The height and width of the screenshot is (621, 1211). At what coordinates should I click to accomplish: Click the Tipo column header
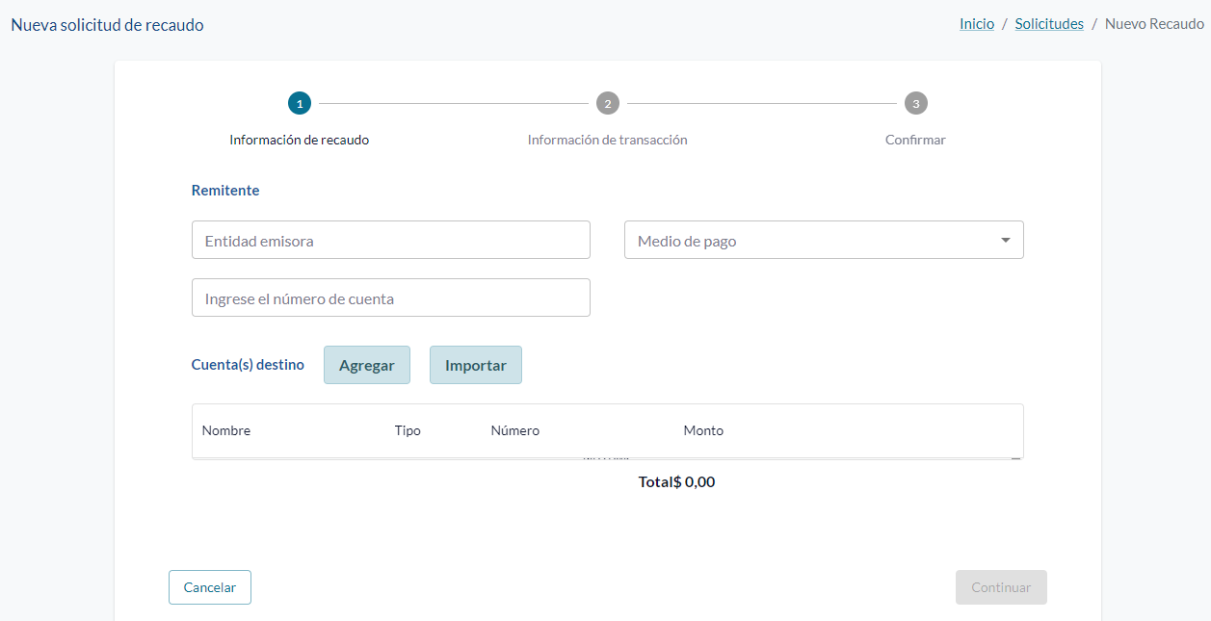coord(408,430)
